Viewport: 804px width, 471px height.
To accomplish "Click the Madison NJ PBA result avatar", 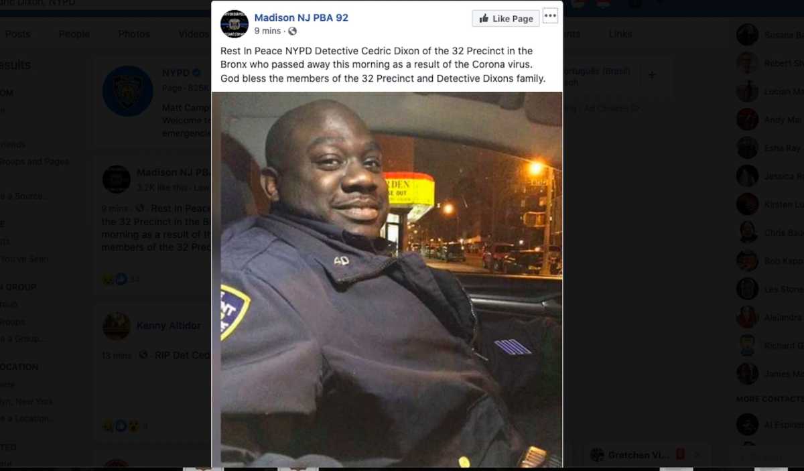I will pos(117,180).
